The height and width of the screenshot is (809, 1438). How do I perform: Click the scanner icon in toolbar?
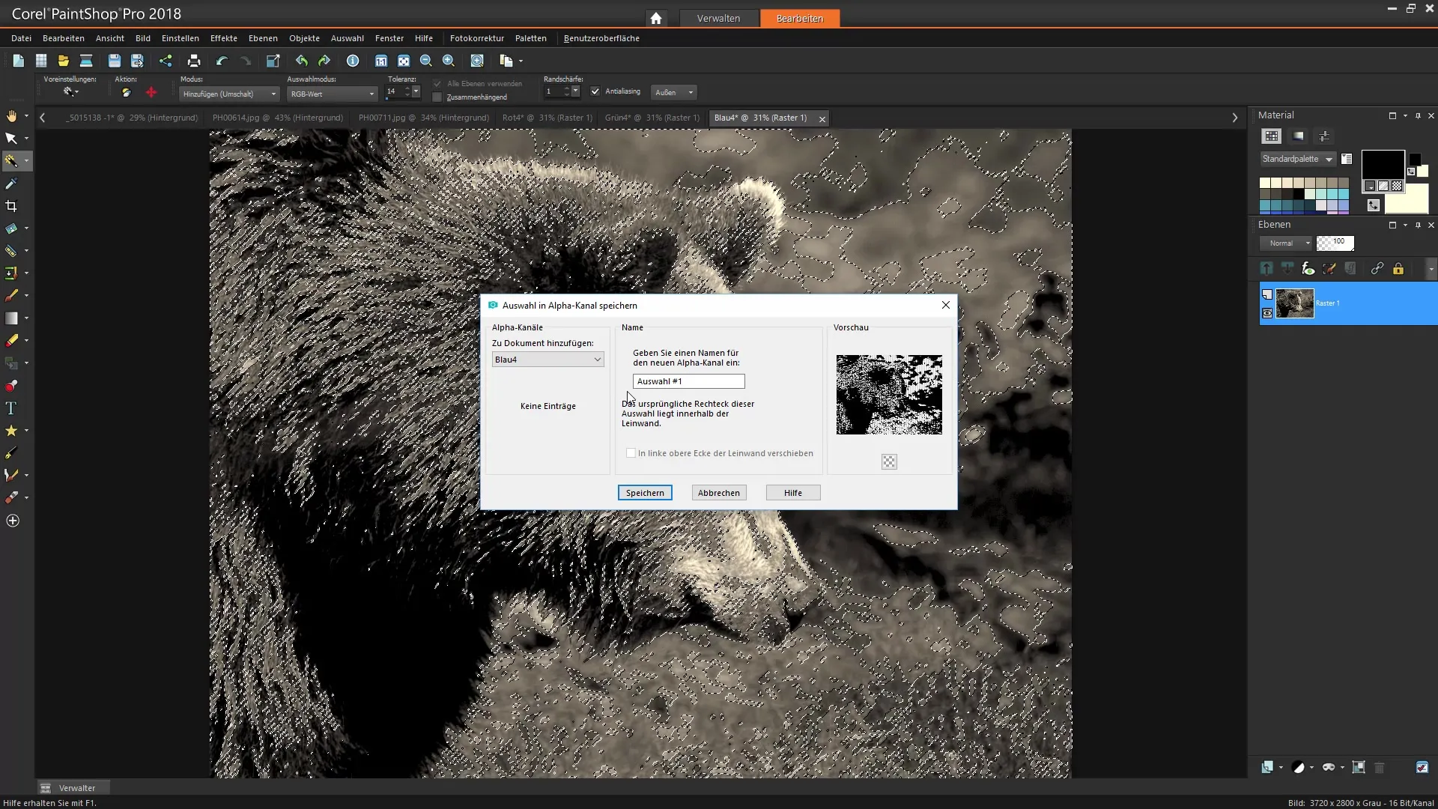point(86,61)
